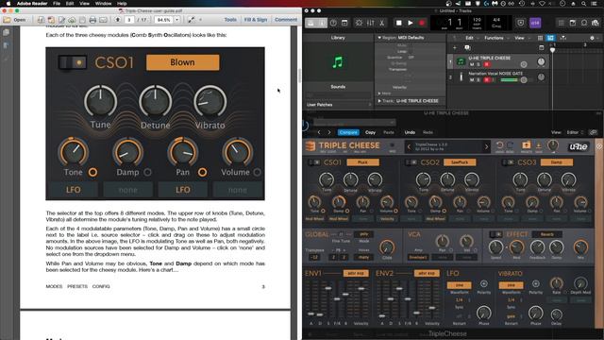The width and height of the screenshot is (604, 340).
Task: Start playback with Logic's Play button
Action: pyautogui.click(x=411, y=23)
